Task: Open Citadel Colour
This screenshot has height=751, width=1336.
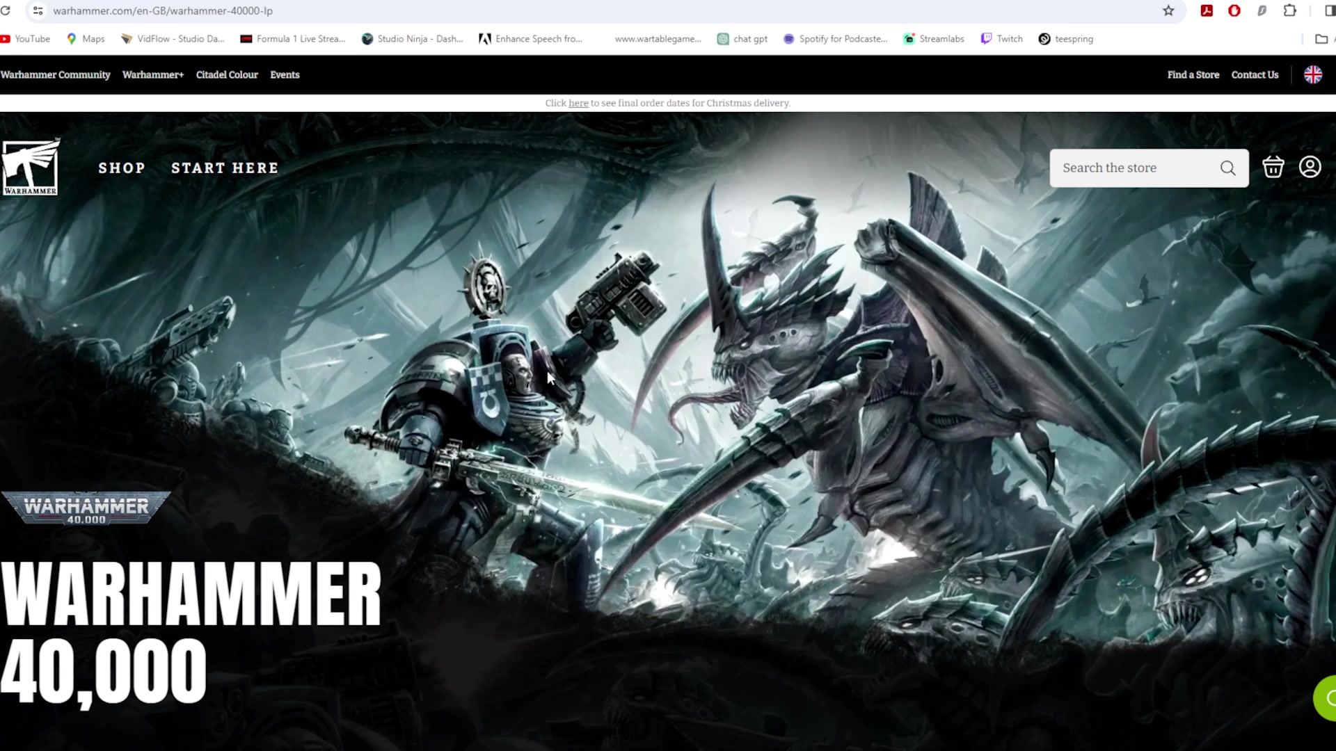Action: point(227,74)
